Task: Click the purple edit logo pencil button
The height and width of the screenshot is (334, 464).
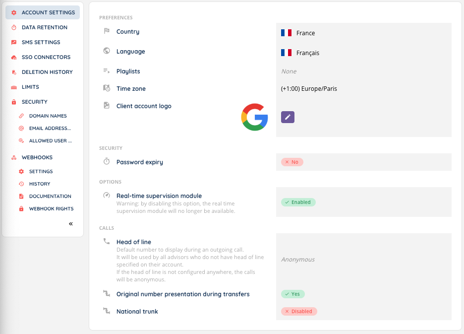Action: 288,117
